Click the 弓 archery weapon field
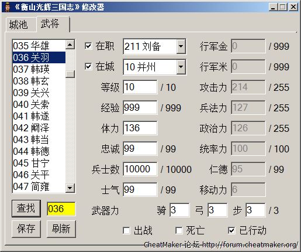 coord(217,210)
